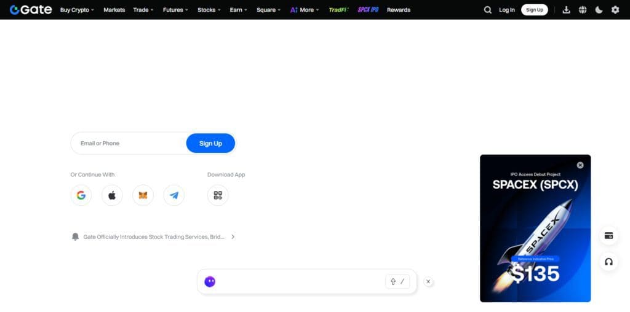This screenshot has width=630, height=312.
Task: Open the settings gear icon
Action: (x=615, y=10)
